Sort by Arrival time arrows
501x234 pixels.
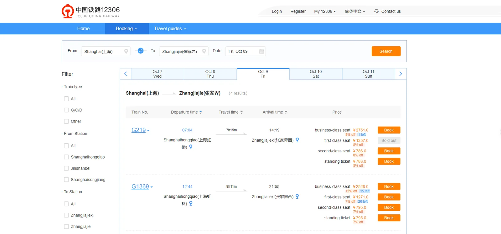pyautogui.click(x=286, y=112)
